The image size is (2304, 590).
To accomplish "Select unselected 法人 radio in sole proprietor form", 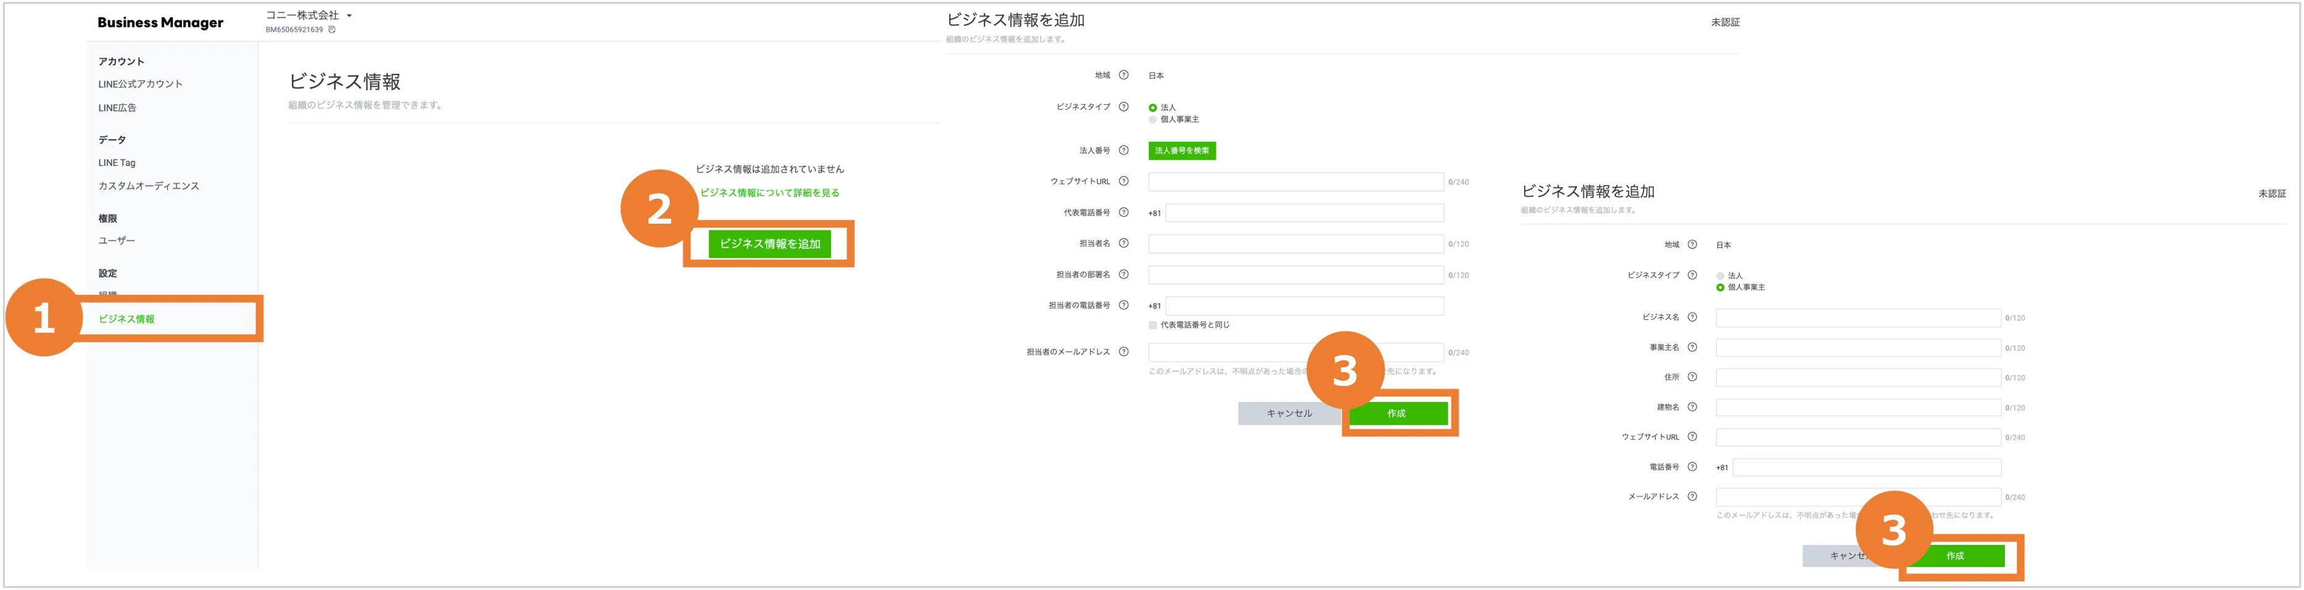I will 1720,276.
